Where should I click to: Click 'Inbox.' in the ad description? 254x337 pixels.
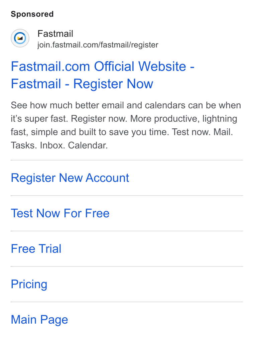[x=52, y=145]
